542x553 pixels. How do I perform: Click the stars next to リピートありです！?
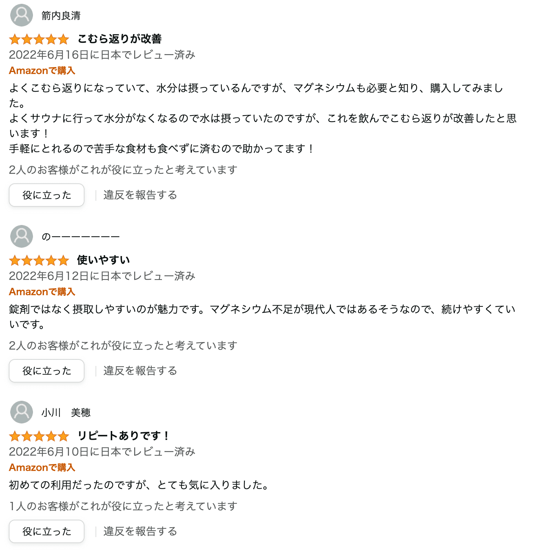(x=39, y=436)
